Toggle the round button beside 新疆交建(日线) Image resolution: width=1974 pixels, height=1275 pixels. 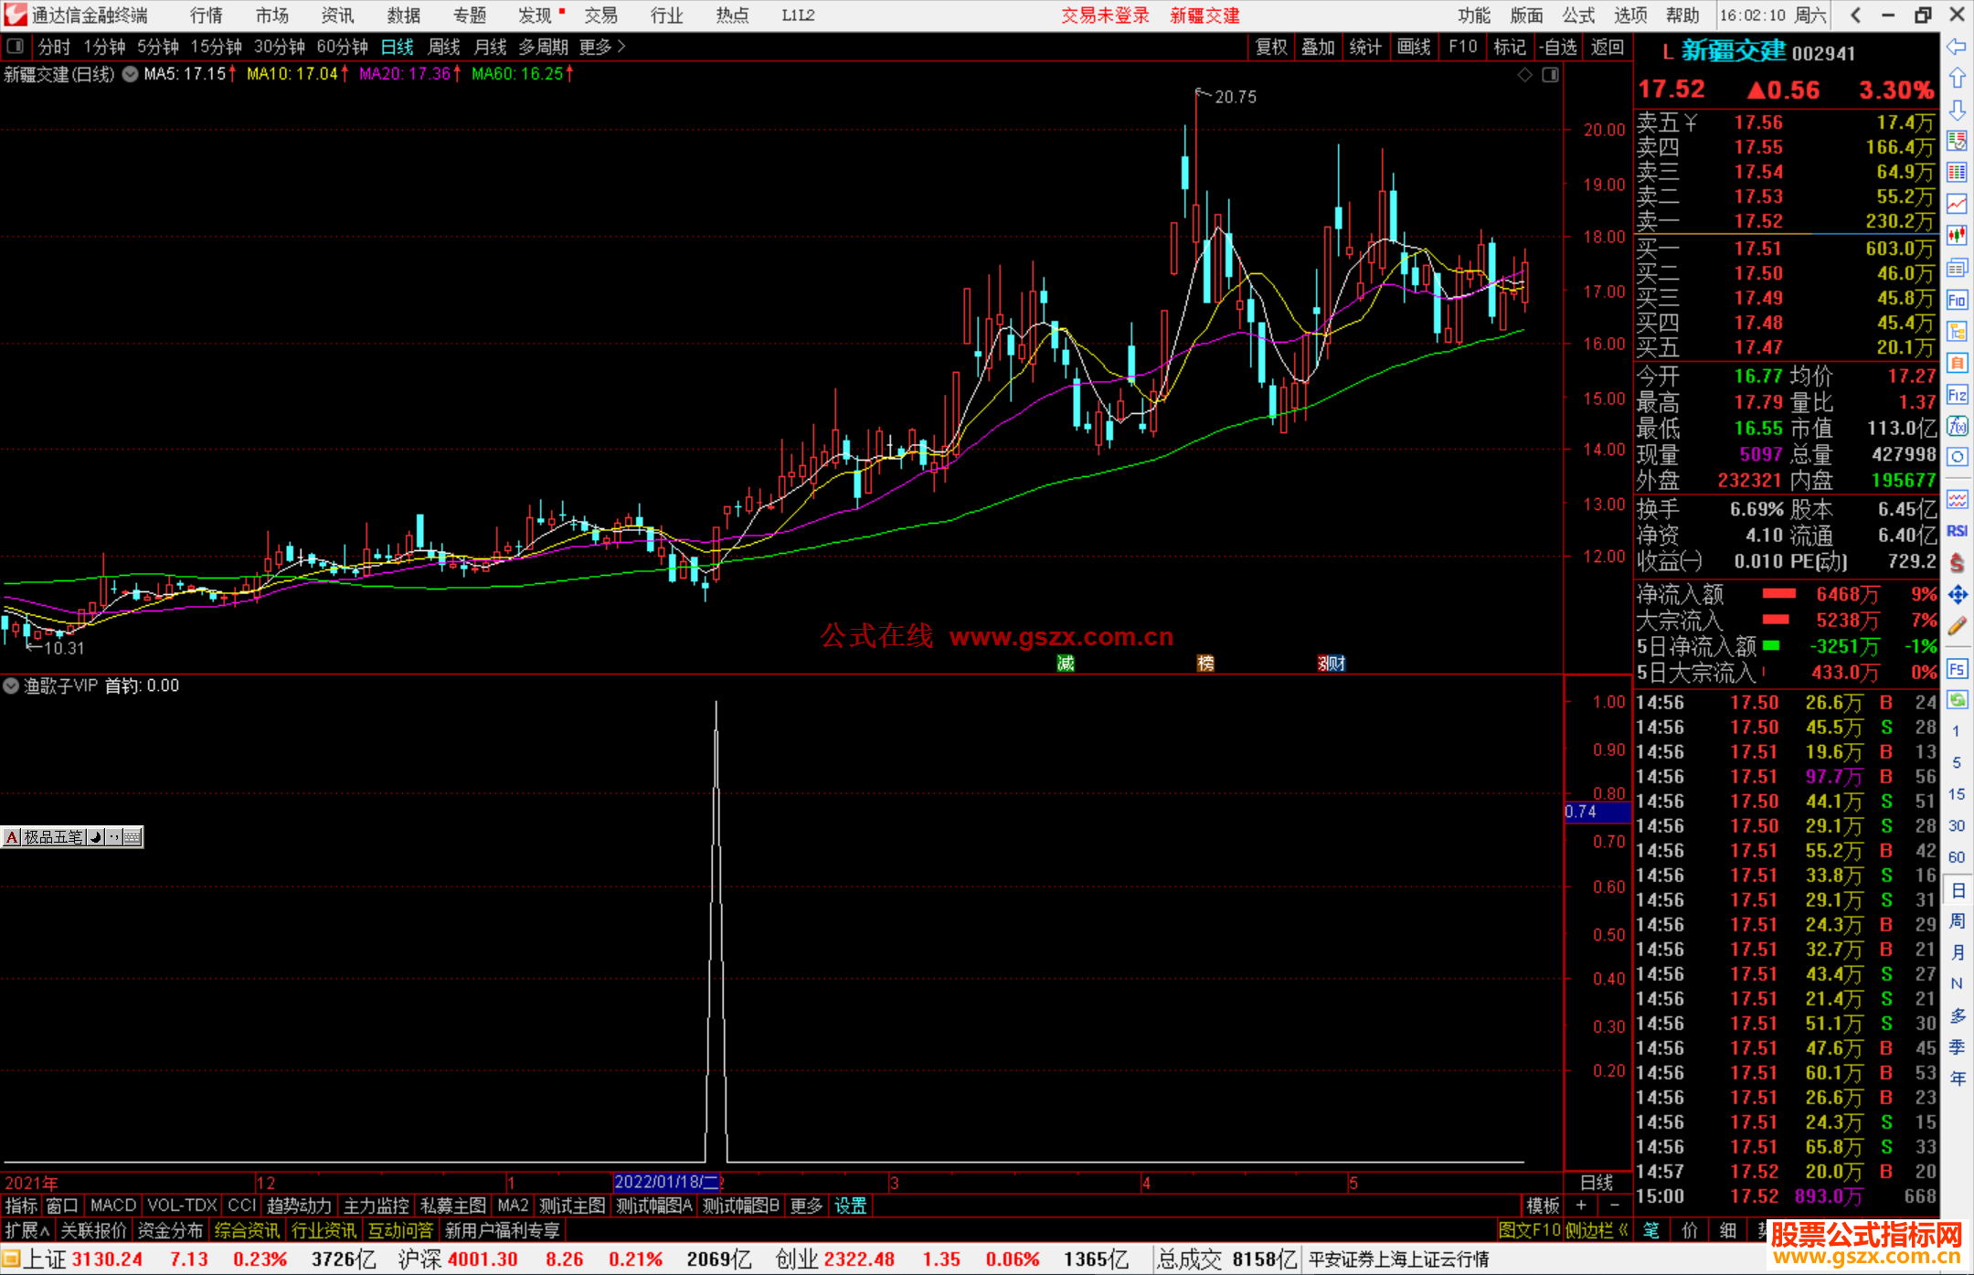point(130,74)
